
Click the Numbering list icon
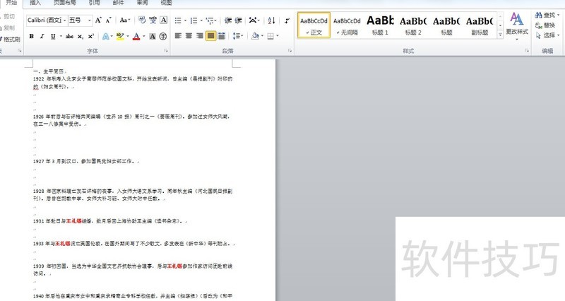click(194, 20)
